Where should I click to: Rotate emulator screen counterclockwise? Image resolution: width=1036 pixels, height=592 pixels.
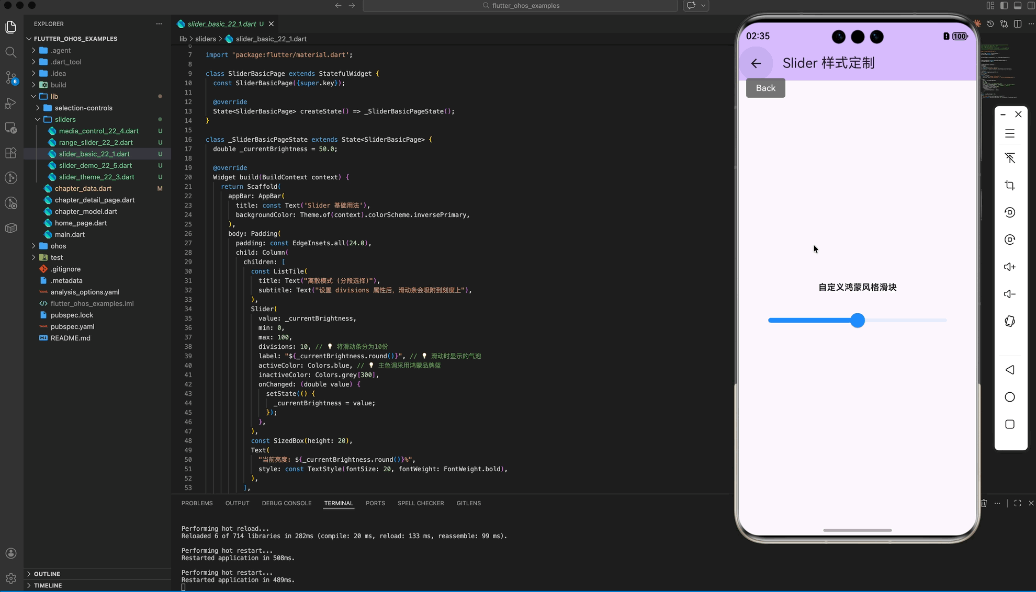pos(1010,212)
